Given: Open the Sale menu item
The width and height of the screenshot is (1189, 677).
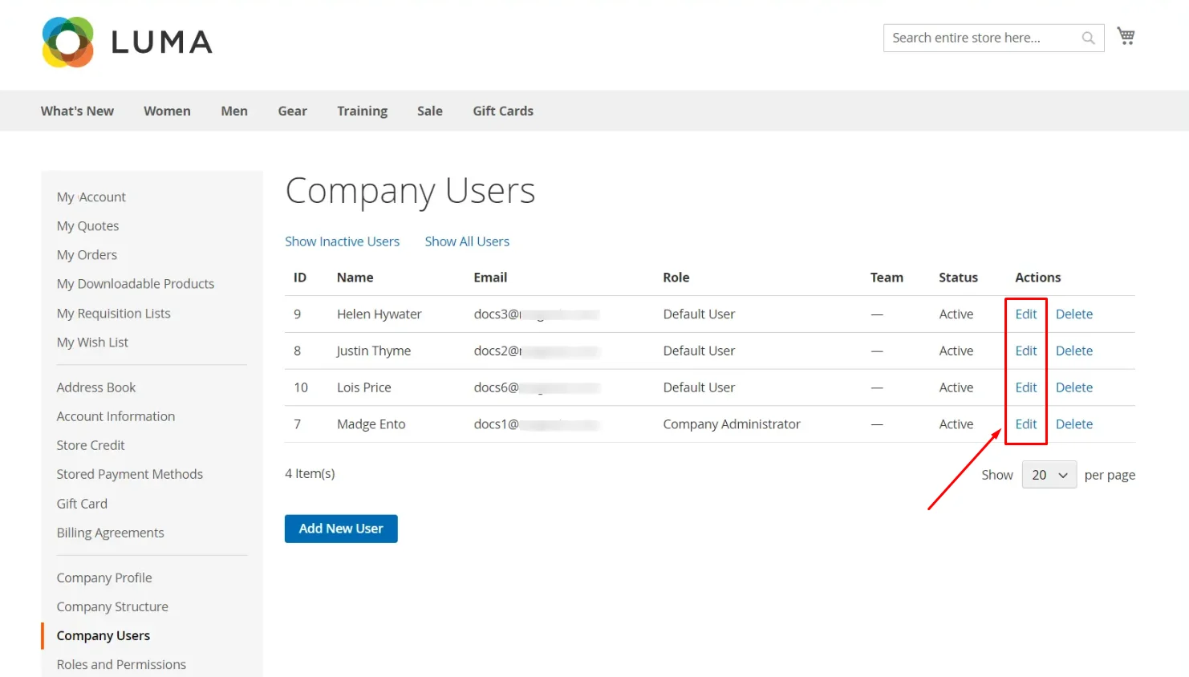Looking at the screenshot, I should [430, 111].
